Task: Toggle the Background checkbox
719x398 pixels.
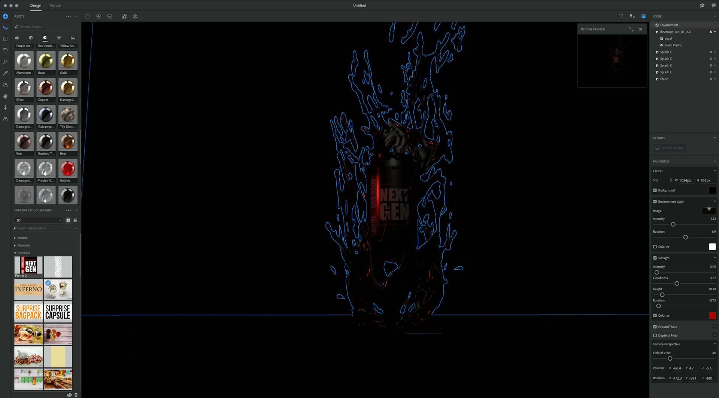Action: point(655,190)
